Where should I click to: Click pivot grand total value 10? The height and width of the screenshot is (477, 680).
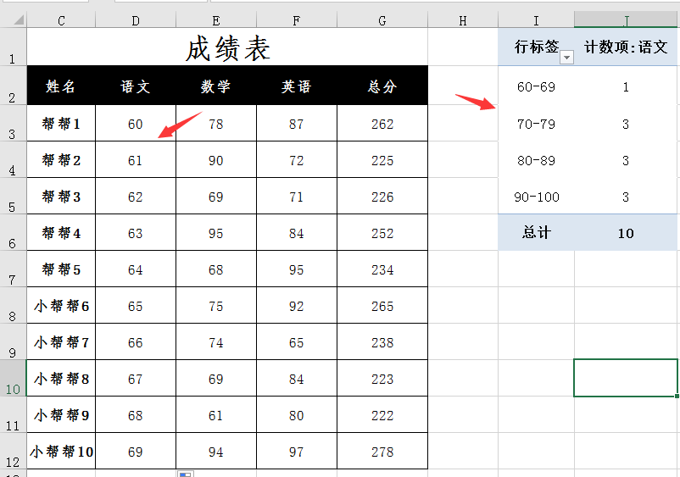click(626, 232)
